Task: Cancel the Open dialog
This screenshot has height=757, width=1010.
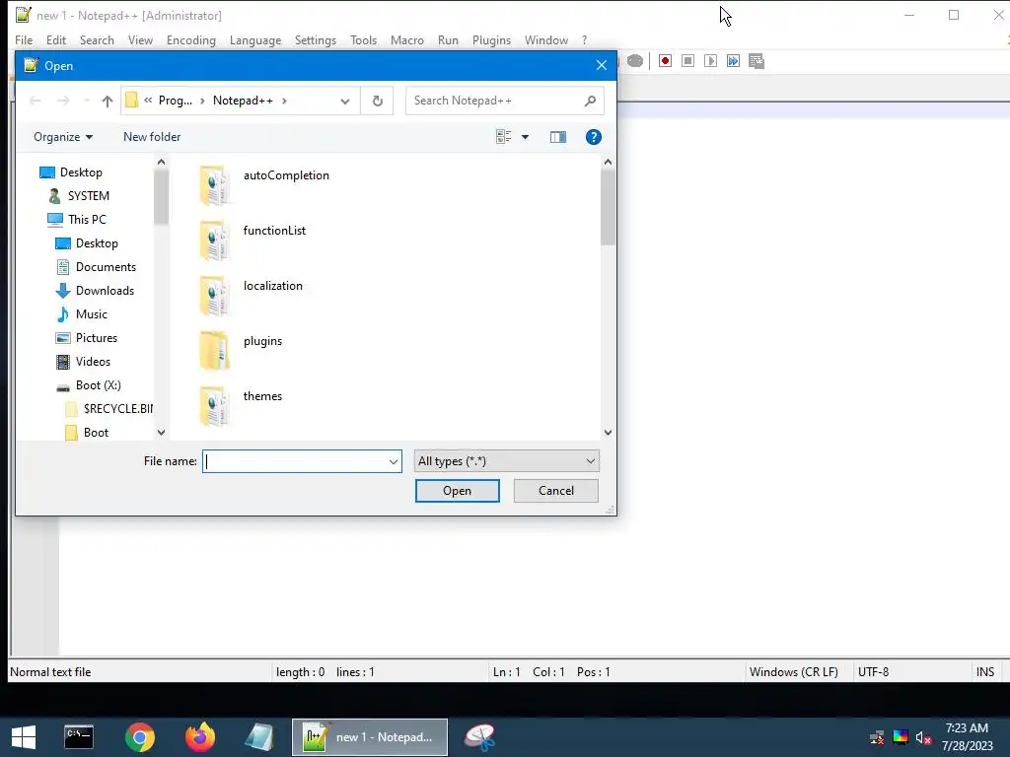Action: tap(556, 491)
